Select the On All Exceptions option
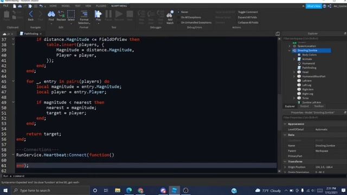Image resolution: width=347 pixels, height=195 pixels. coord(189,17)
